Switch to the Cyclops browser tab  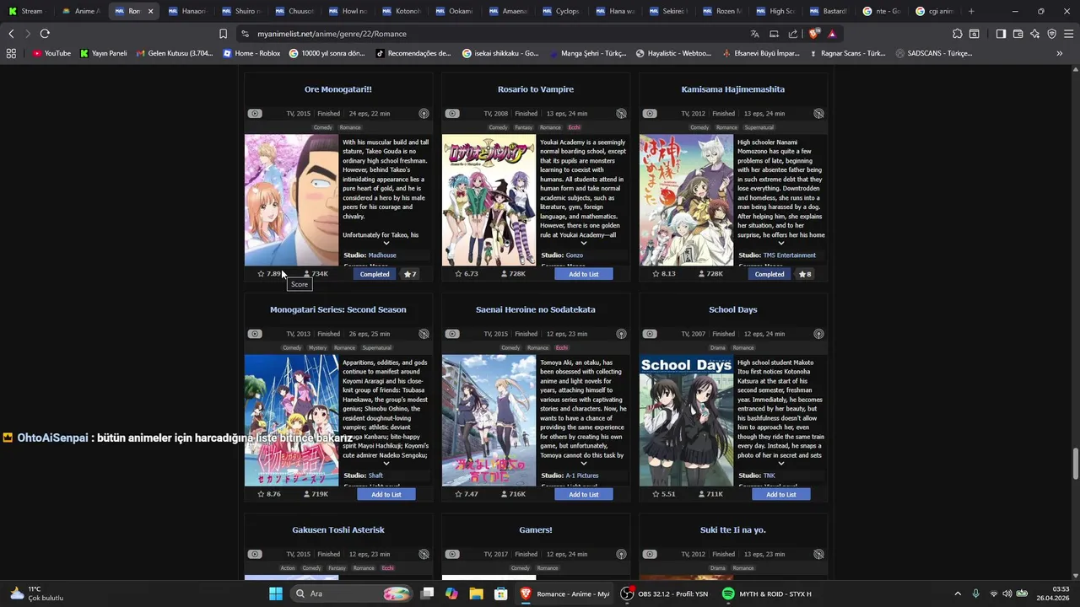[x=561, y=11]
